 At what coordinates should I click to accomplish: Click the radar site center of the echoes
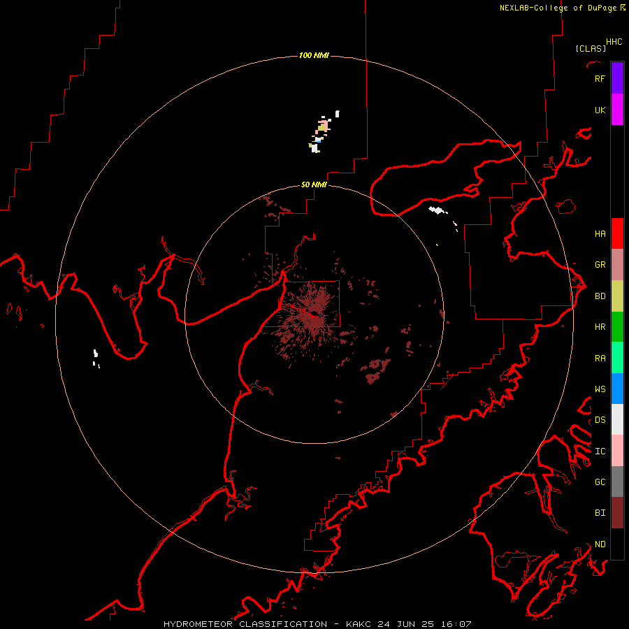[x=314, y=314]
